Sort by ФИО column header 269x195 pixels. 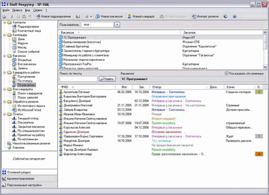tap(87, 87)
